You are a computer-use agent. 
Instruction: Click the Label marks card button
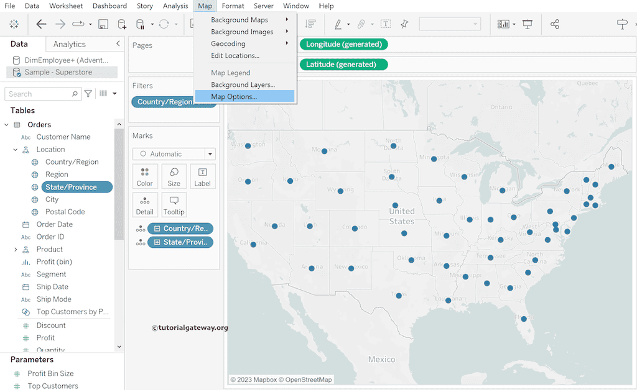coord(203,176)
